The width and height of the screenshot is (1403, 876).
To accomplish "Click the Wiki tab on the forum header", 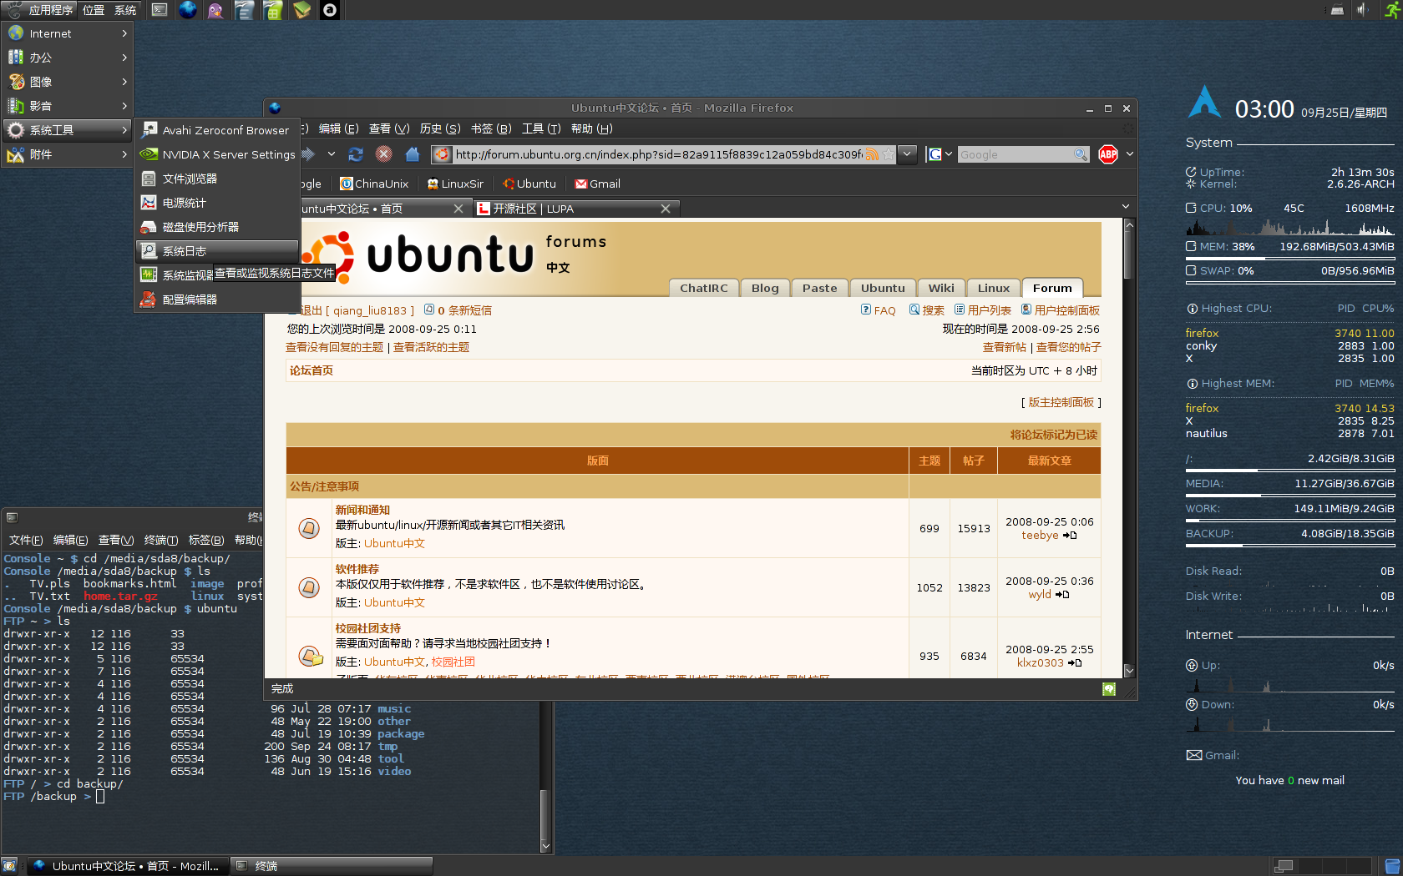I will pos(941,288).
